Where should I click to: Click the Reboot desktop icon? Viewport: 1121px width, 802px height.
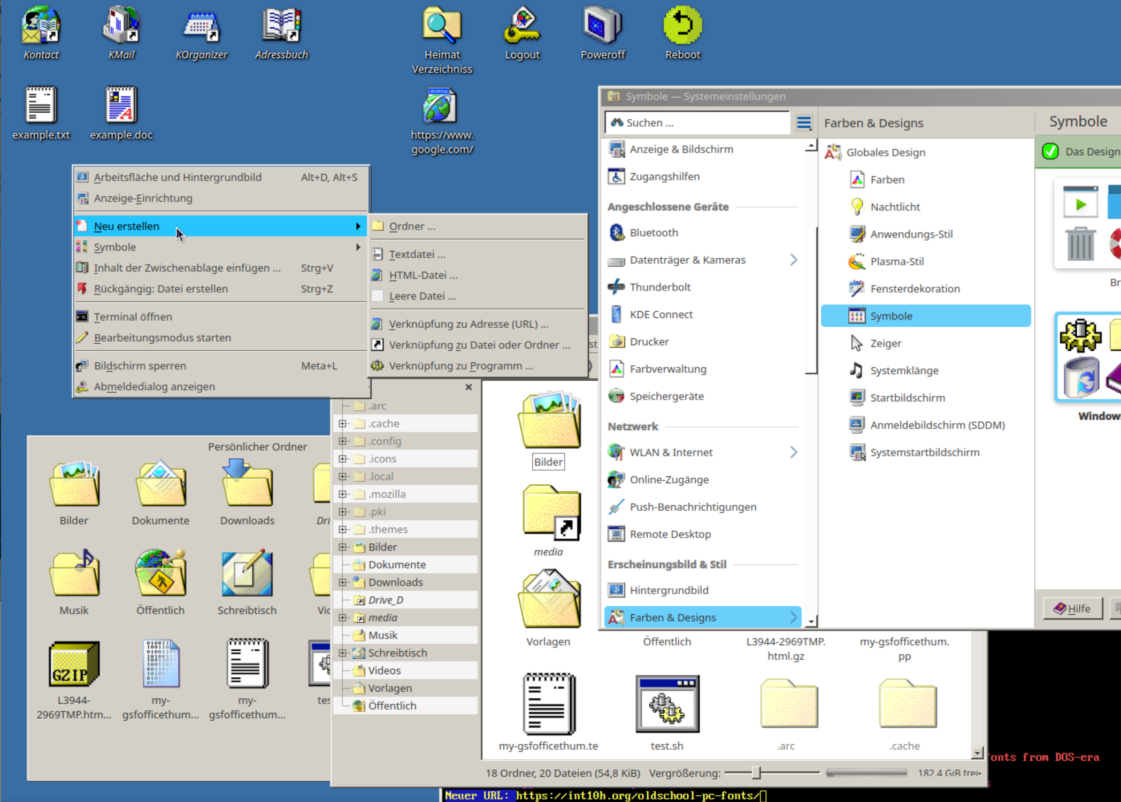[x=682, y=33]
